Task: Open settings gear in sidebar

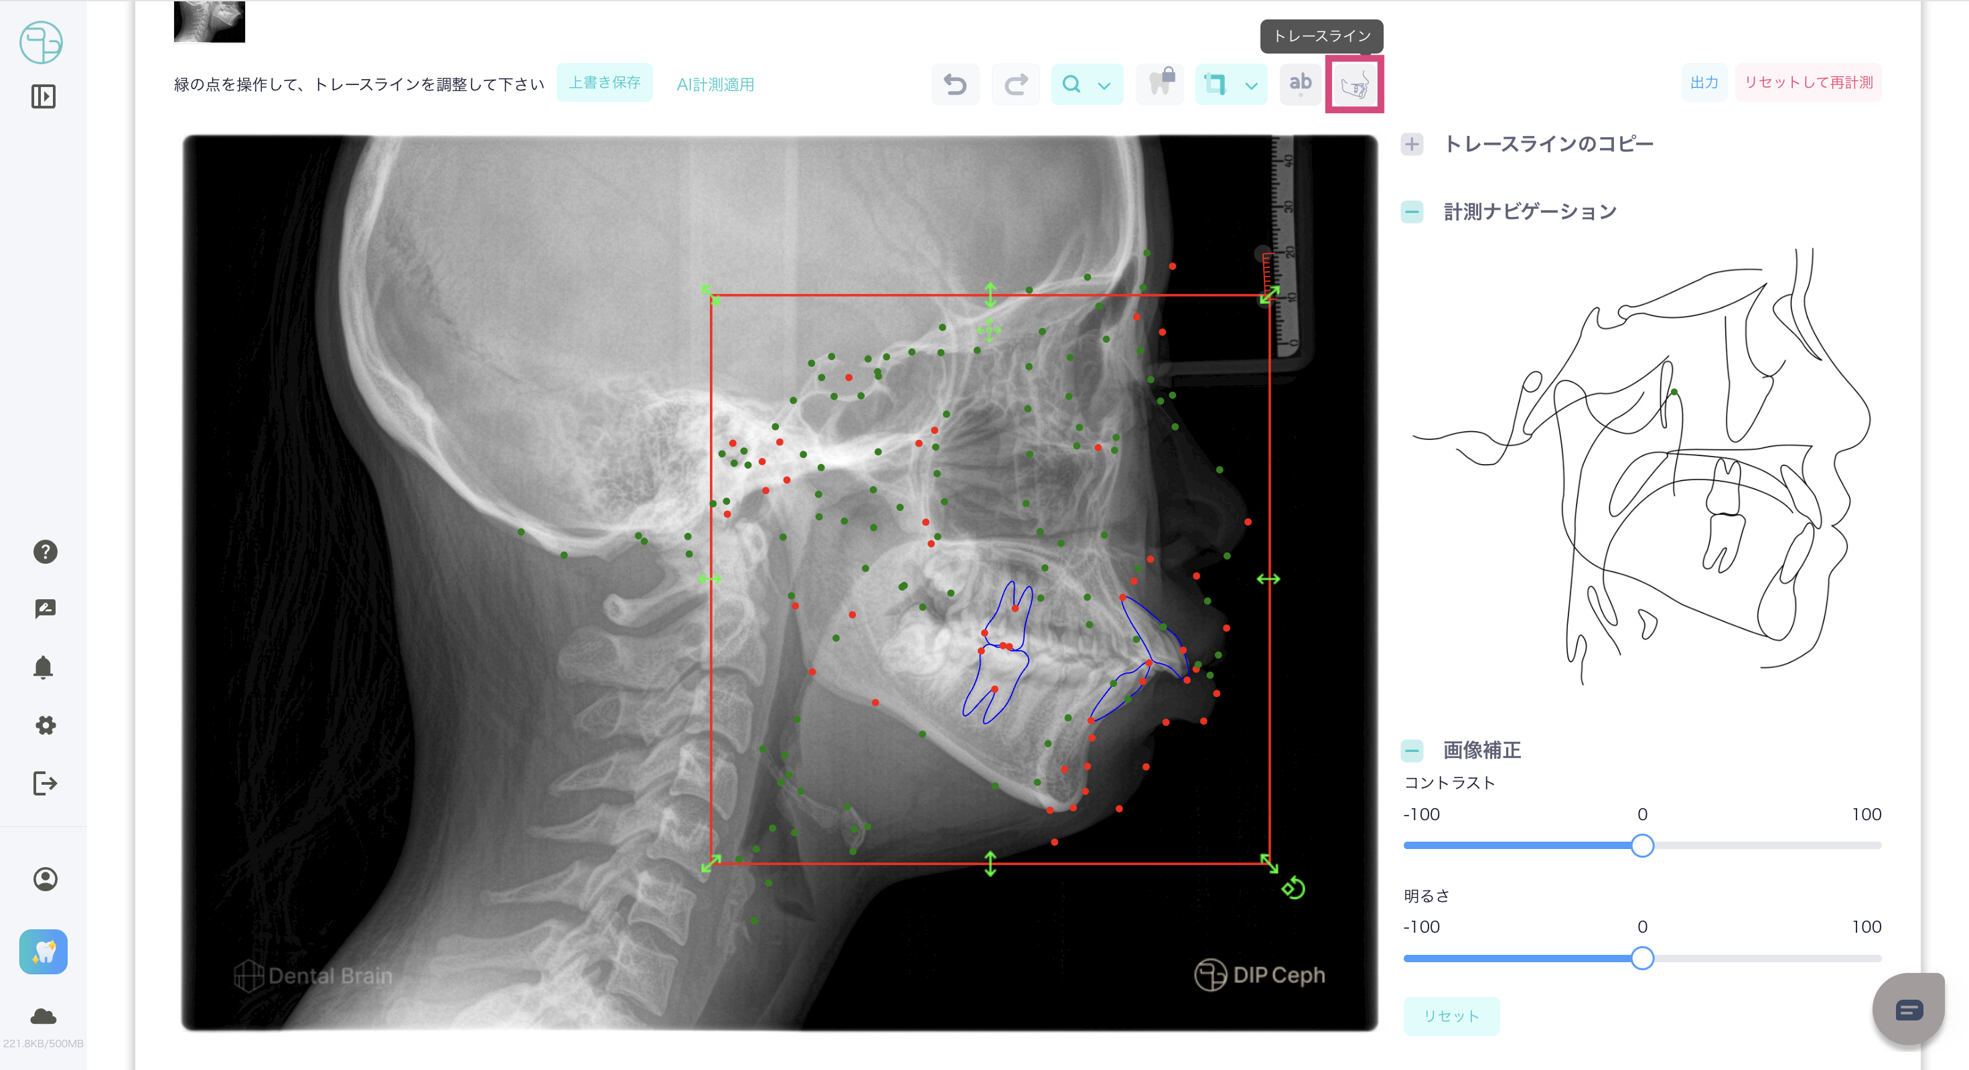Action: coord(45,725)
